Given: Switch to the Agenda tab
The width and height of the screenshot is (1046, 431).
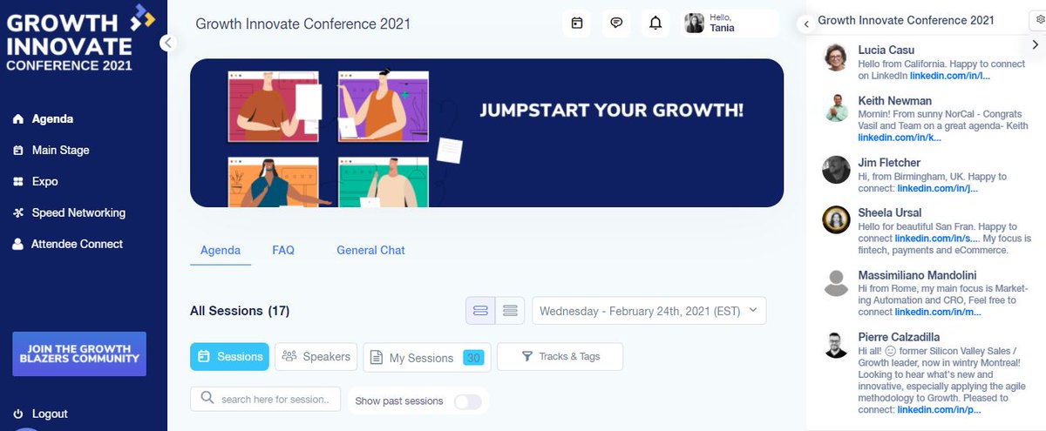Looking at the screenshot, I should click(x=221, y=251).
